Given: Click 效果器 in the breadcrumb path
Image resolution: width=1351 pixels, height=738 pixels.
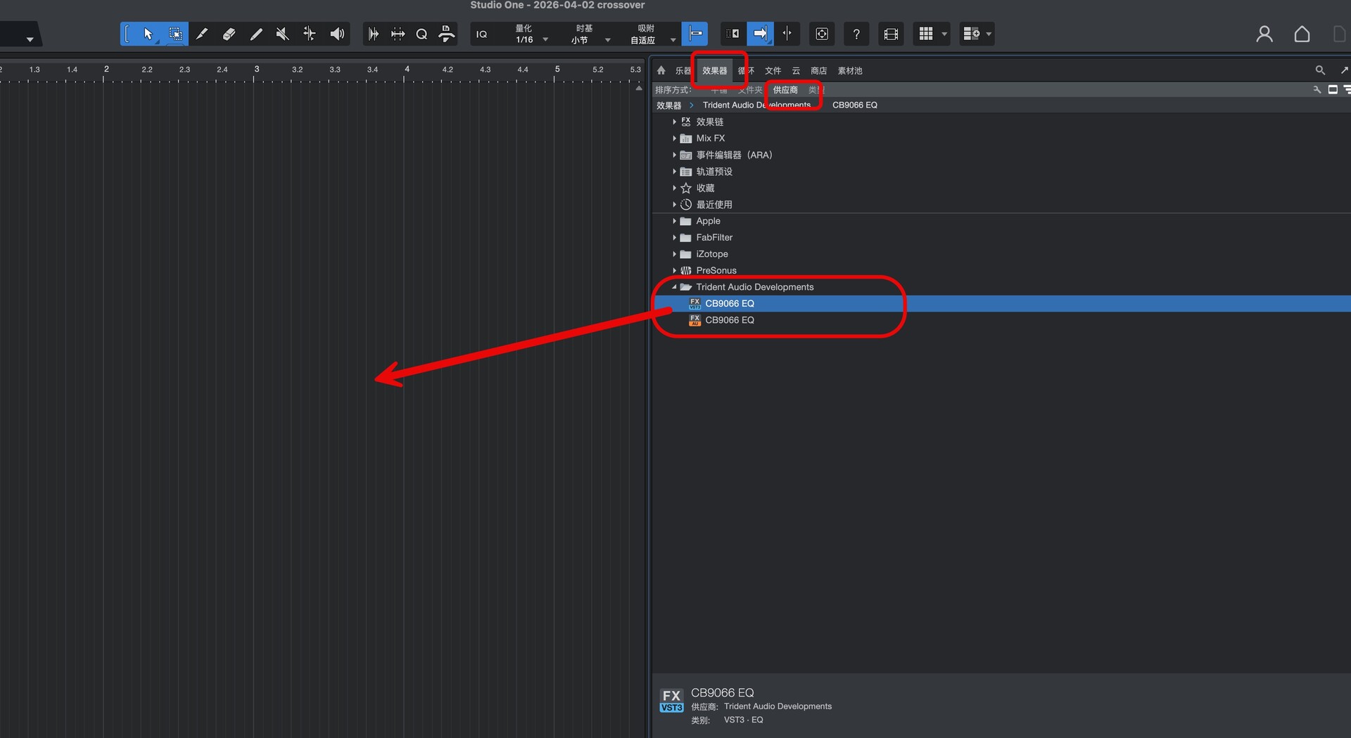Looking at the screenshot, I should point(668,106).
